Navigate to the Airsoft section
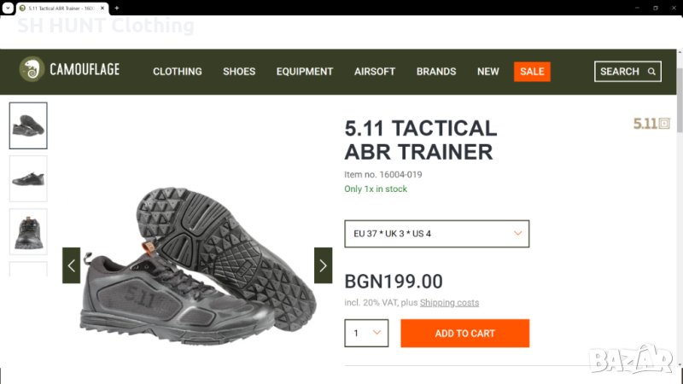The width and height of the screenshot is (683, 384). pos(375,72)
